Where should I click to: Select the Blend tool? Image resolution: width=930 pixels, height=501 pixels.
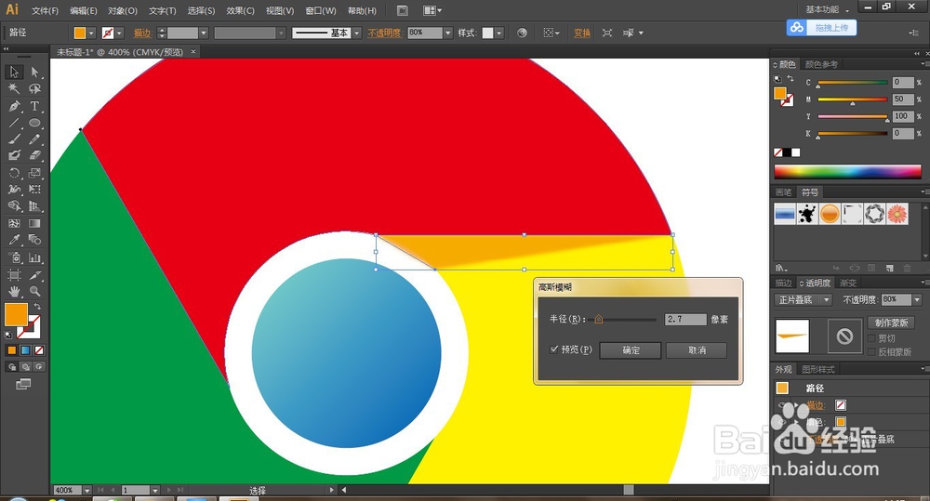(x=34, y=240)
